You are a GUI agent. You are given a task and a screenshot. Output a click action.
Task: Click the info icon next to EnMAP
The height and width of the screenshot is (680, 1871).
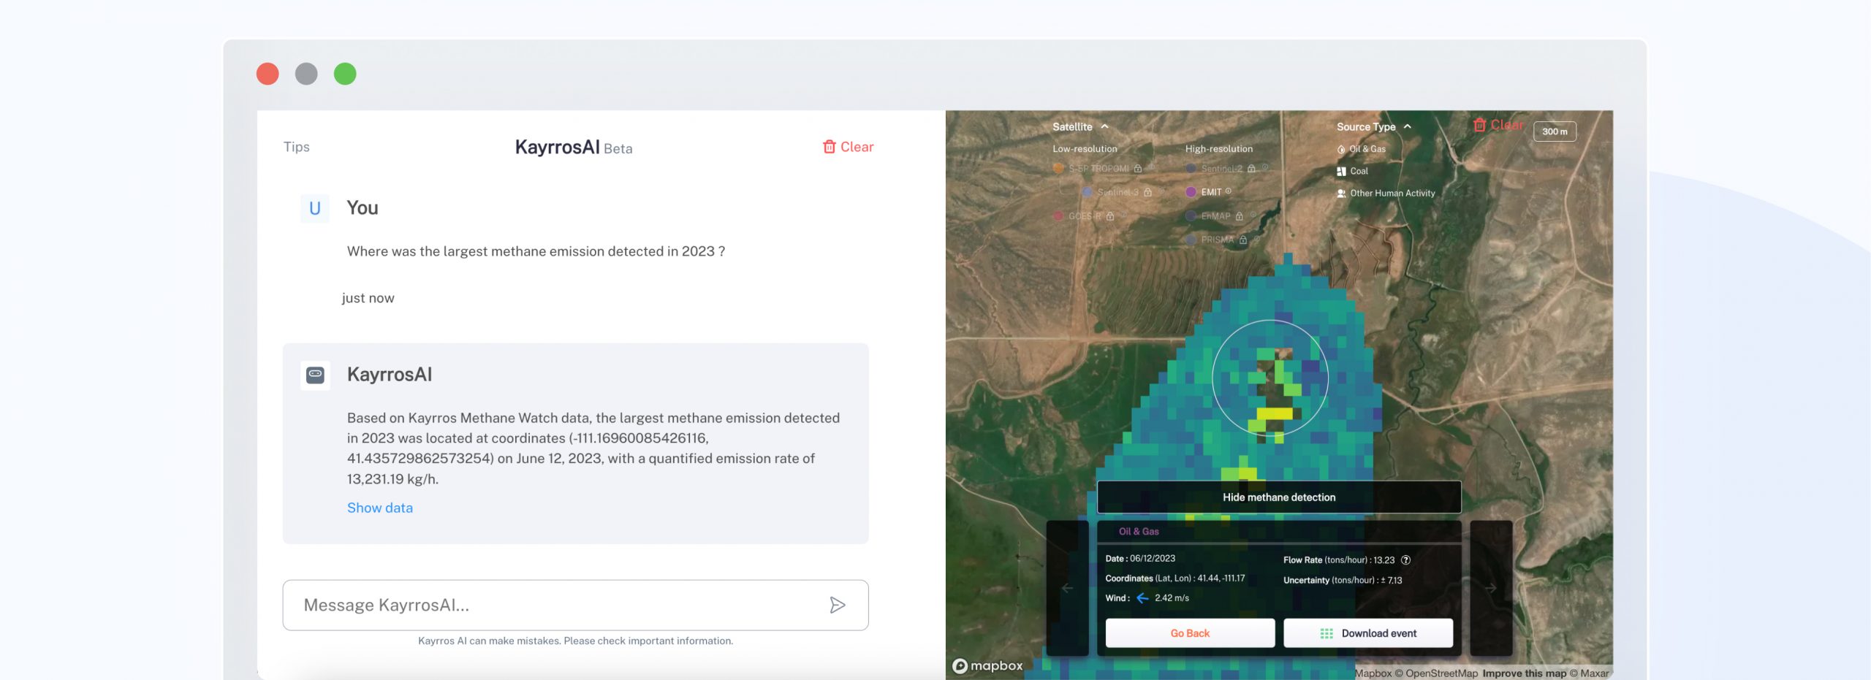(1253, 215)
